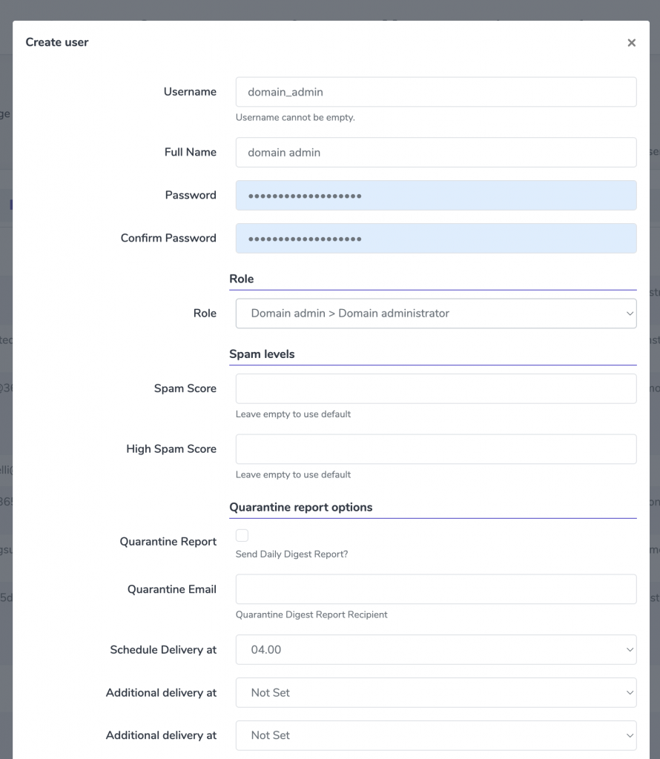Open the second Additional delivery at dropdown
The height and width of the screenshot is (759, 660).
pos(436,735)
